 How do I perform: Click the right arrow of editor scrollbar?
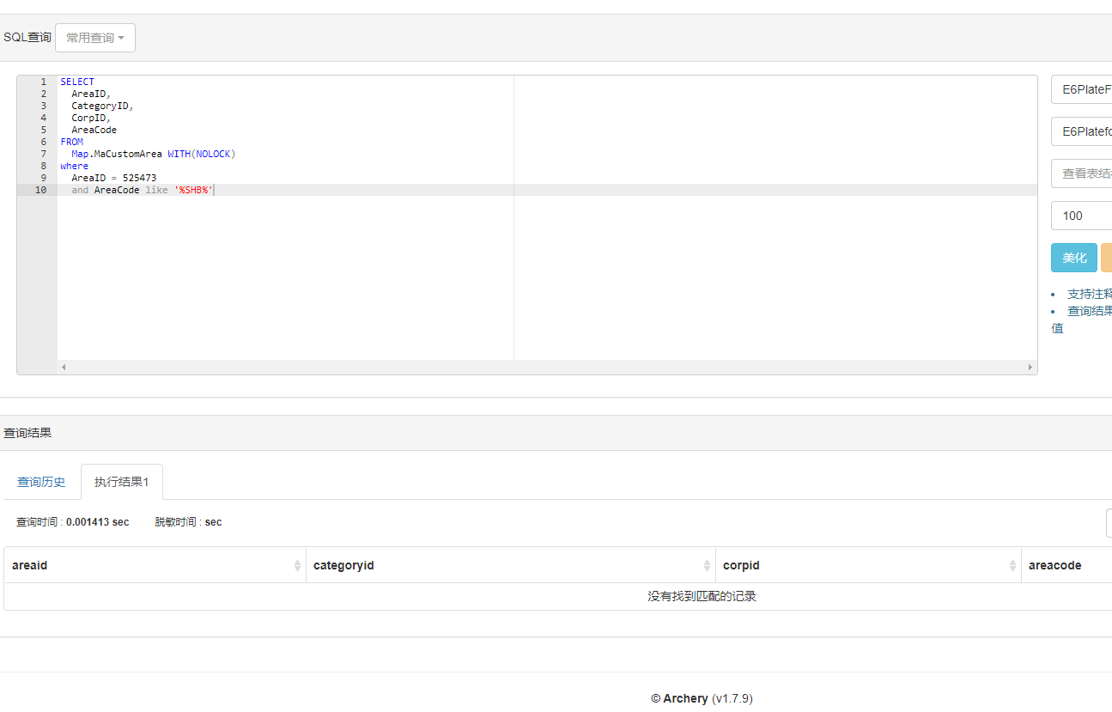(1030, 367)
